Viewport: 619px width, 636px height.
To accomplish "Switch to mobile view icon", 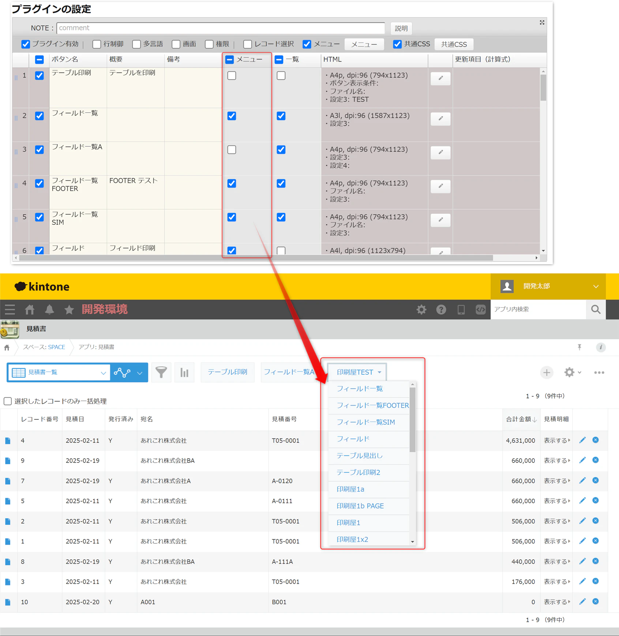I will 461,310.
